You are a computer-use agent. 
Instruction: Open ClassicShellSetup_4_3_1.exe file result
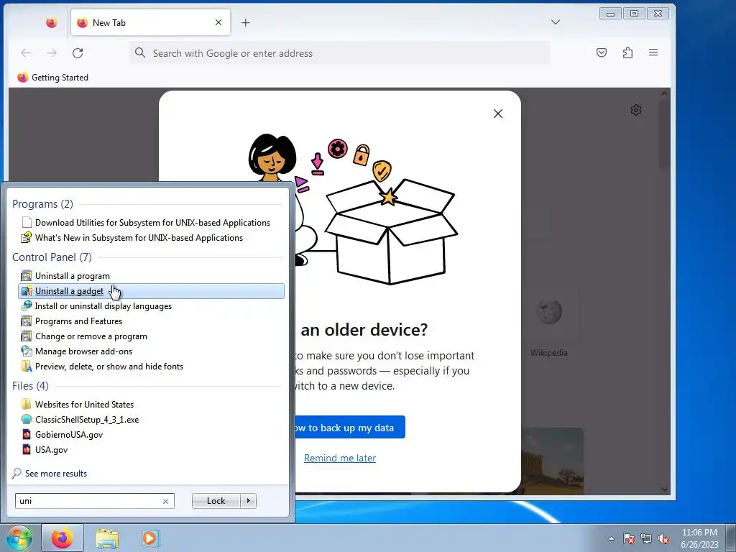point(152,419)
